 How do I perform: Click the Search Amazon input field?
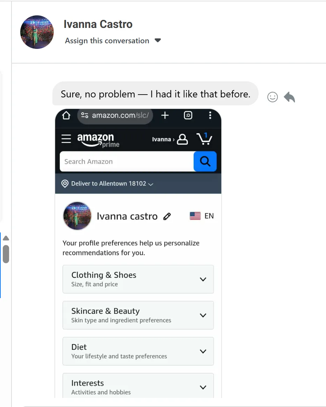point(126,162)
